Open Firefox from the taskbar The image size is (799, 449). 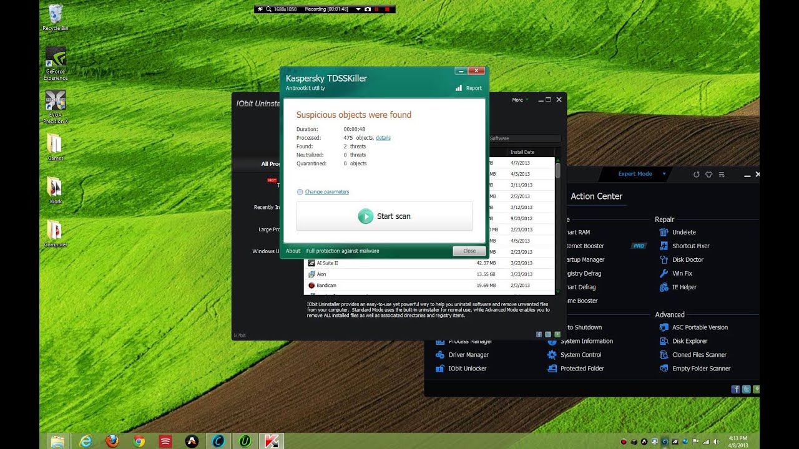112,441
